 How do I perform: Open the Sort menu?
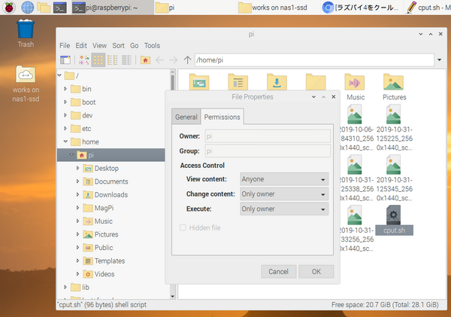click(117, 45)
